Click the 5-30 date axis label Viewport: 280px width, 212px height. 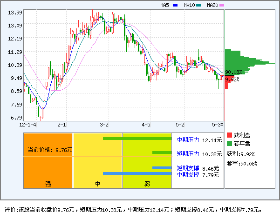click(x=218, y=125)
